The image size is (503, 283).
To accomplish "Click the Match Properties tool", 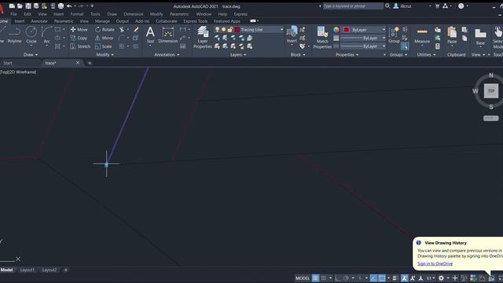I will (x=322, y=38).
